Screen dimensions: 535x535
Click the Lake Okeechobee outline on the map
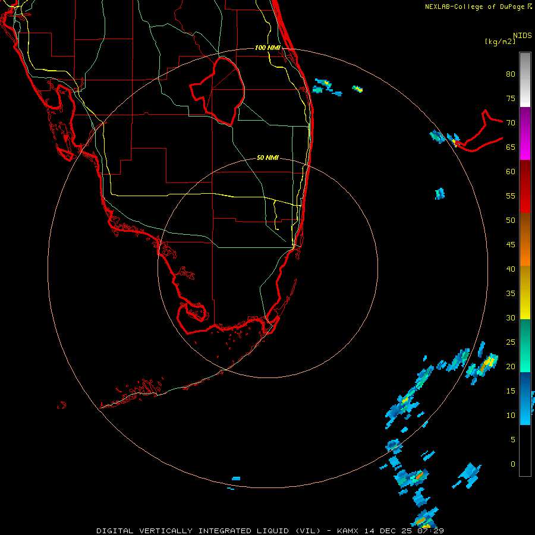(x=218, y=91)
